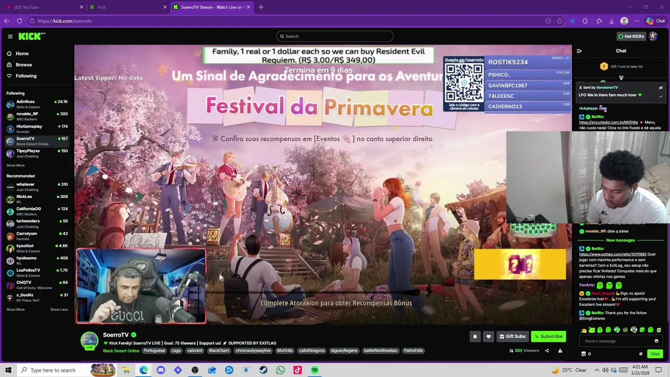
Task: Open Spotify from the taskbar
Action: pyautogui.click(x=315, y=370)
